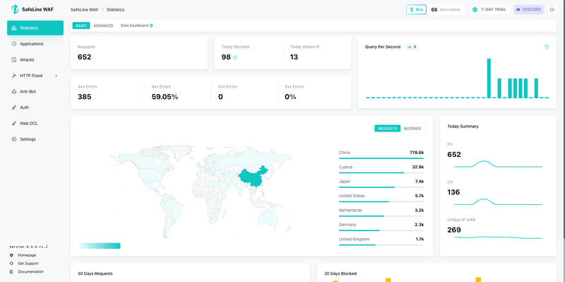Click the tallest Query Per Second bar
565x282 pixels.
489,78
